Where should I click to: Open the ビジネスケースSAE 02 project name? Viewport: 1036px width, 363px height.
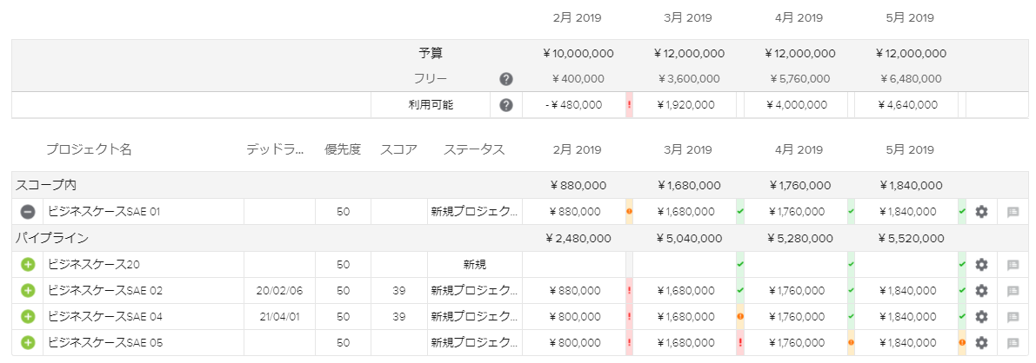104,291
